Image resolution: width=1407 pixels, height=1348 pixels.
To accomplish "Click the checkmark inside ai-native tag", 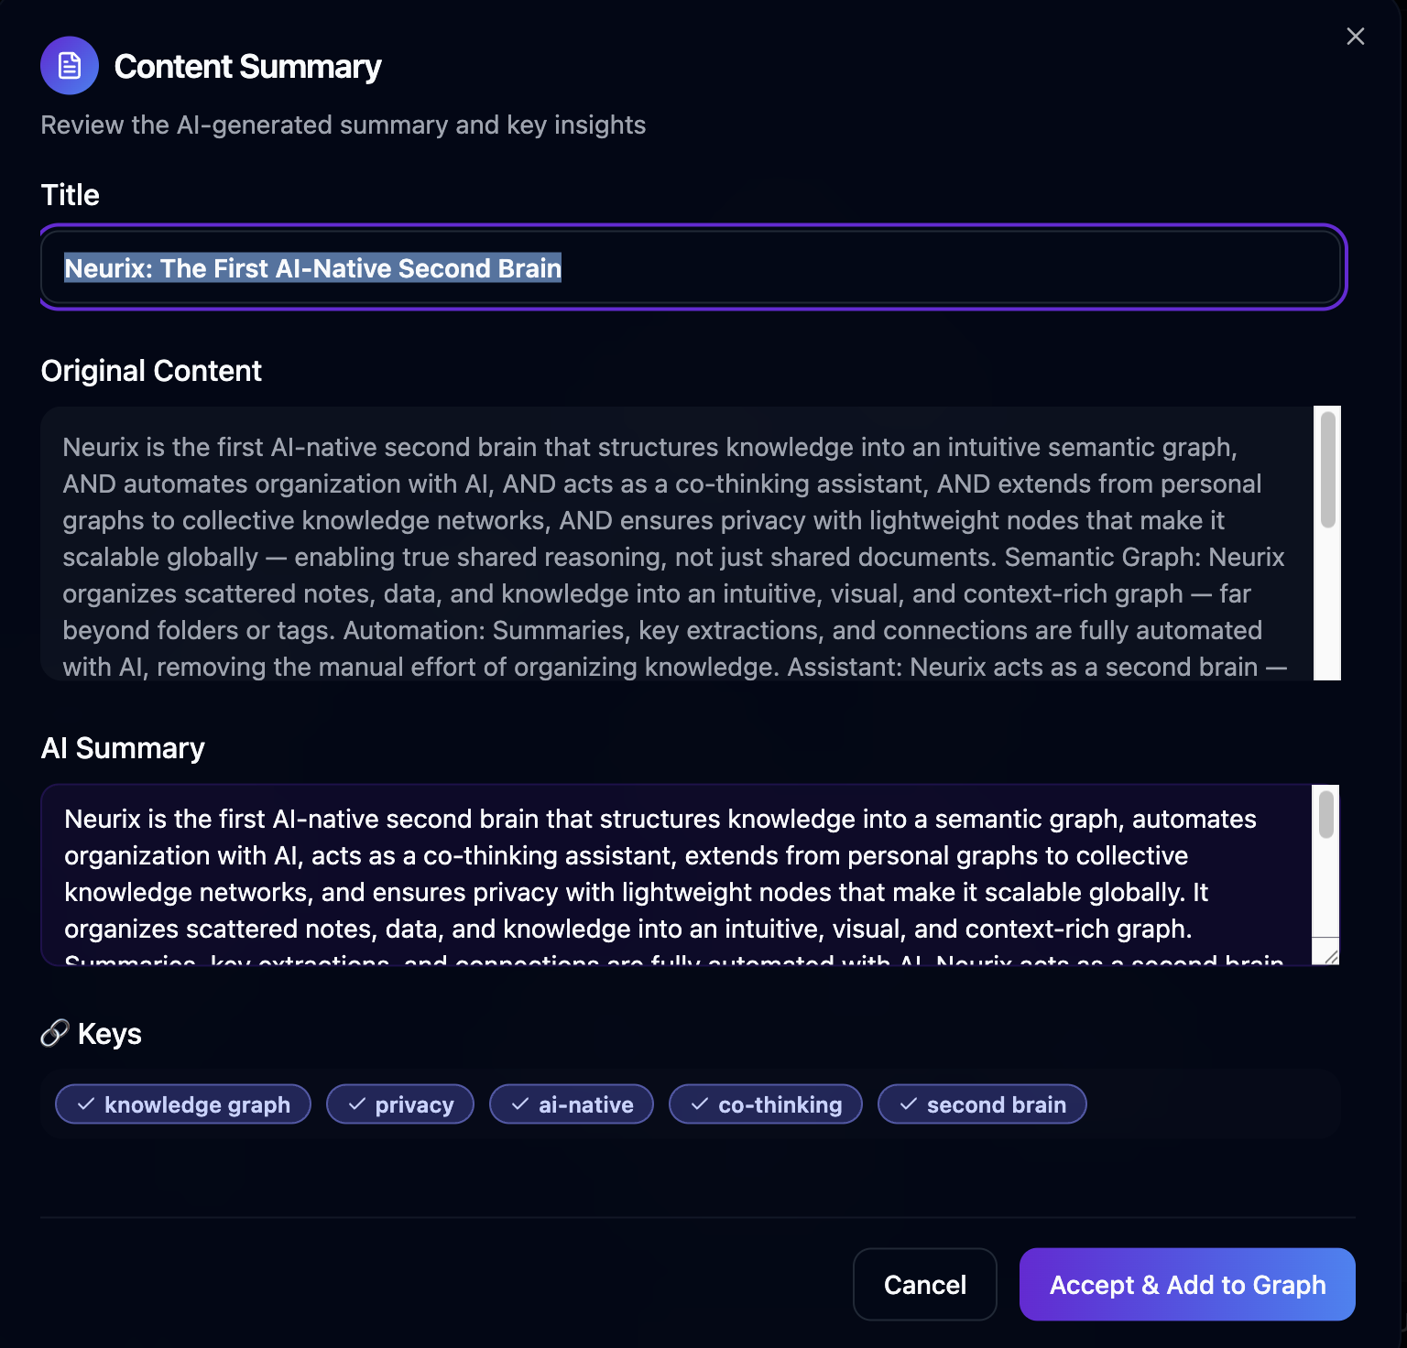I will pos(519,1104).
